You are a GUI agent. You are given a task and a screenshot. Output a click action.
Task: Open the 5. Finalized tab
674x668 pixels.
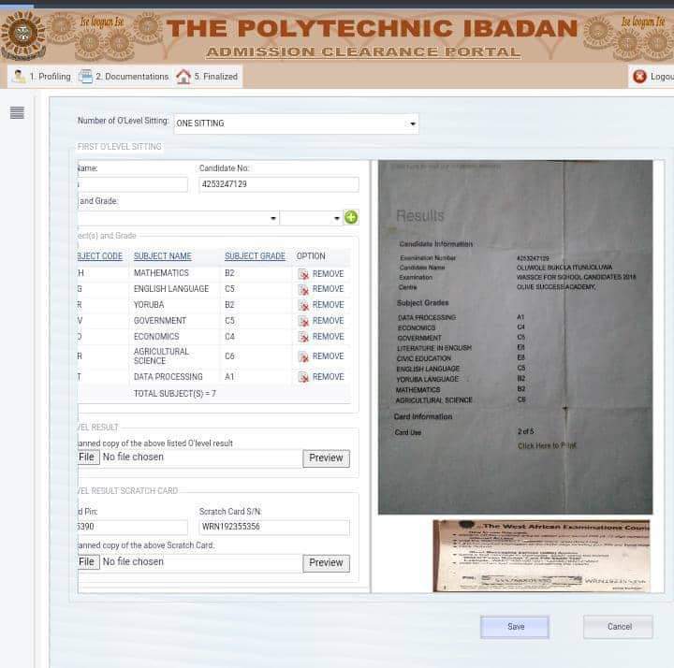click(x=208, y=77)
